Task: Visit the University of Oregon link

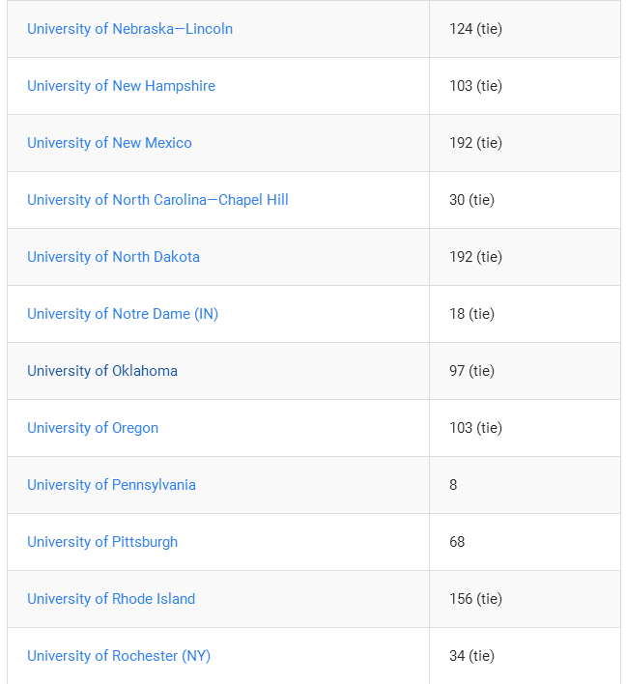Action: (93, 428)
